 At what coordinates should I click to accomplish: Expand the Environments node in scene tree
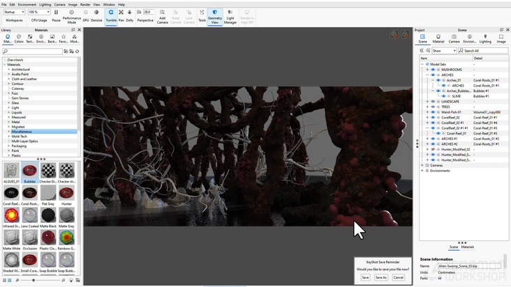[422, 171]
